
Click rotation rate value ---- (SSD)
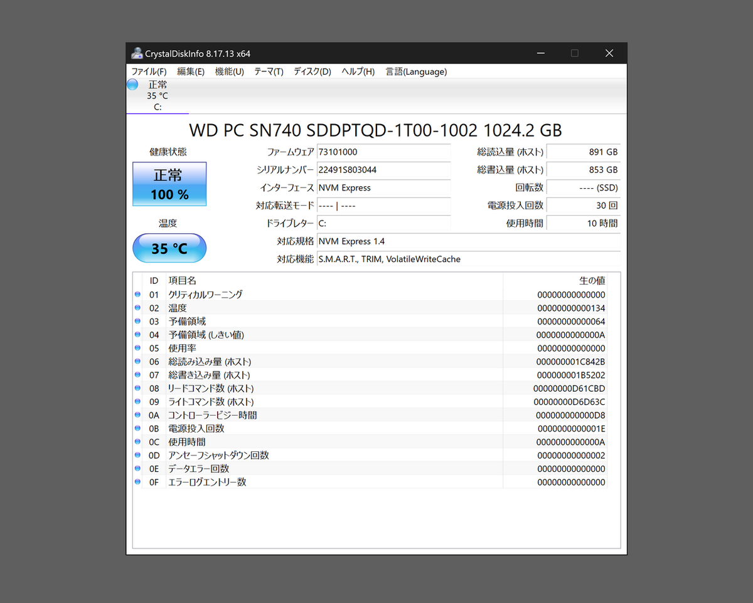point(583,187)
